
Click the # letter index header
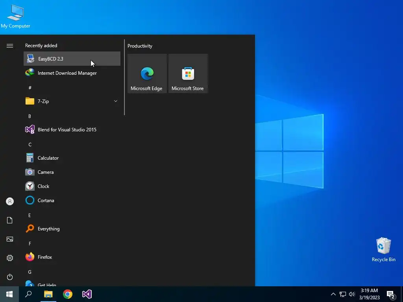tap(30, 88)
